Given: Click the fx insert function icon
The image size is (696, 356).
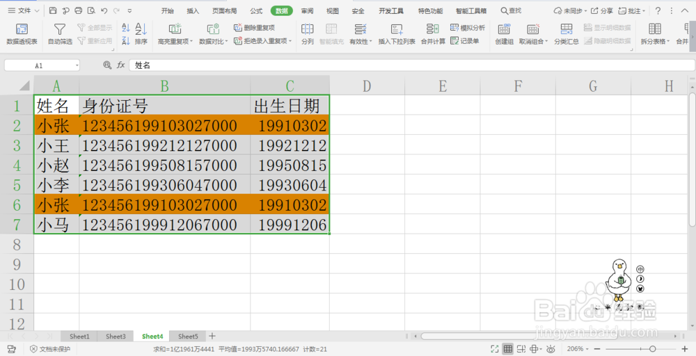Looking at the screenshot, I should [x=120, y=65].
